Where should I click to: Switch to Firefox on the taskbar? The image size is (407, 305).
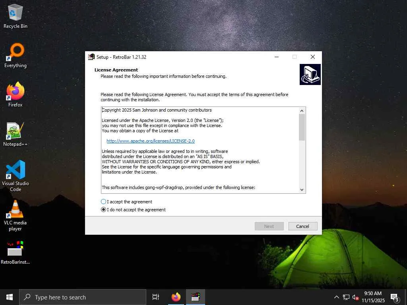tap(176, 297)
